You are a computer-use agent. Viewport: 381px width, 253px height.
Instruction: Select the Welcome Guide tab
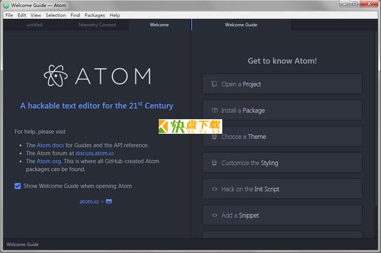pyautogui.click(x=241, y=25)
